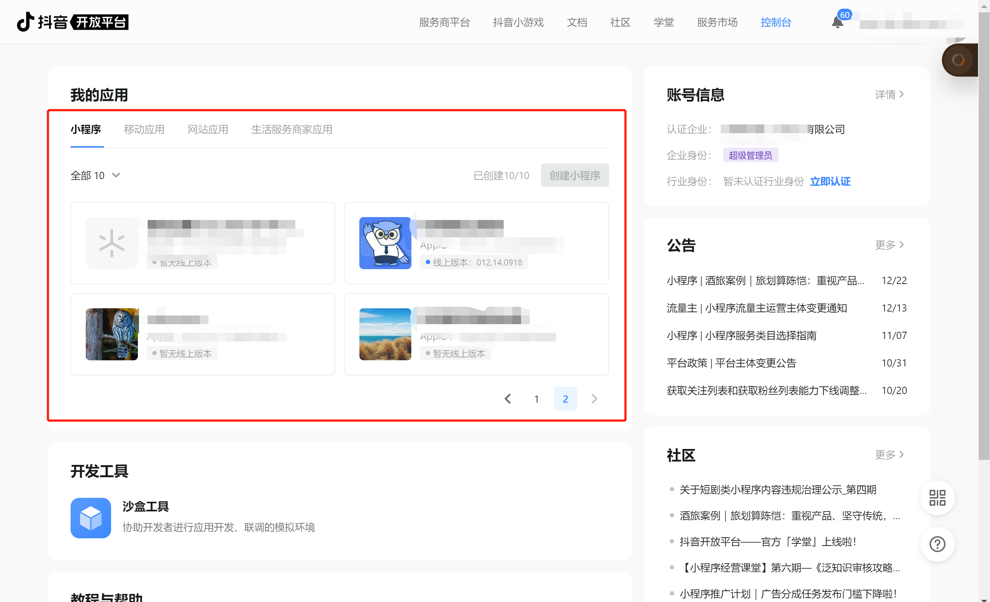This screenshot has height=602, width=990.
Task: Open the app with beach photo thumbnail
Action: click(x=476, y=334)
